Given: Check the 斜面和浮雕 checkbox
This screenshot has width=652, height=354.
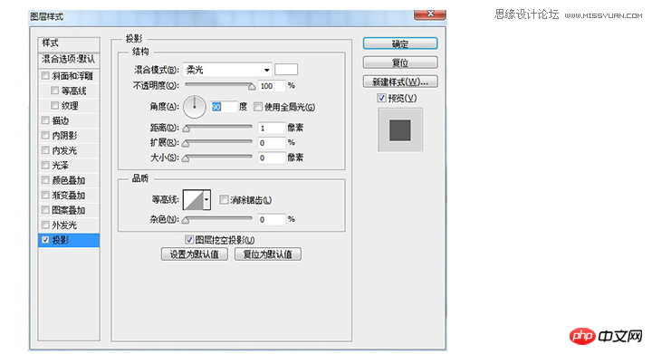Looking at the screenshot, I should 45,76.
